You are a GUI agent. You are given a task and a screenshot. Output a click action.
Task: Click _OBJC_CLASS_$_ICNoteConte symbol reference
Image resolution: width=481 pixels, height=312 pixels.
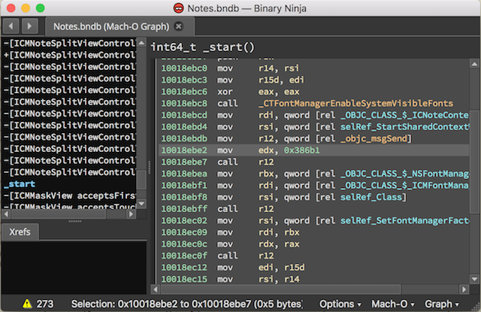click(x=404, y=115)
